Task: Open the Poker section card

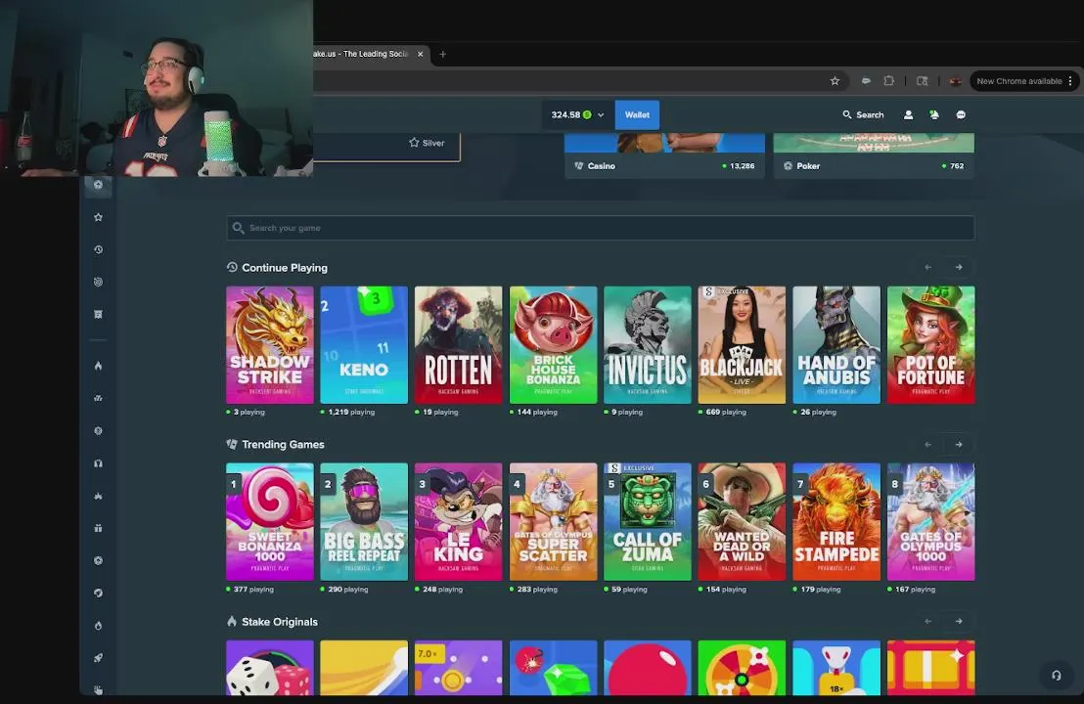Action: click(874, 156)
